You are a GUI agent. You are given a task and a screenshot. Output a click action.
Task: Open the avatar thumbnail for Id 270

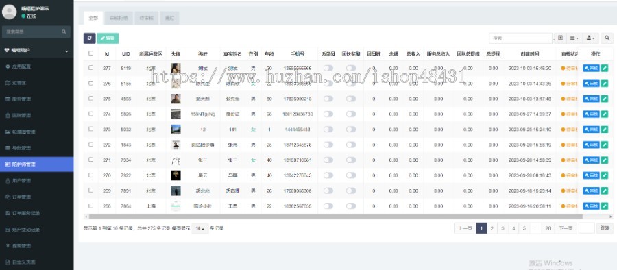(x=176, y=175)
